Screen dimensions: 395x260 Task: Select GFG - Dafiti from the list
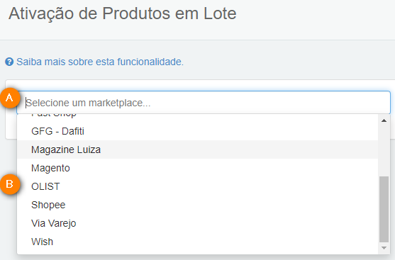(x=197, y=131)
